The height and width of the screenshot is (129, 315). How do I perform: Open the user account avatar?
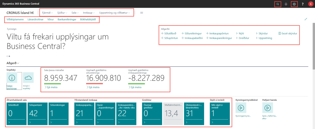(x=311, y=4)
